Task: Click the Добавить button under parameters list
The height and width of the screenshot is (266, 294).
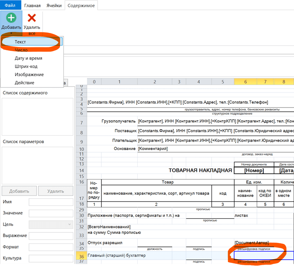Action: pyautogui.click(x=19, y=191)
